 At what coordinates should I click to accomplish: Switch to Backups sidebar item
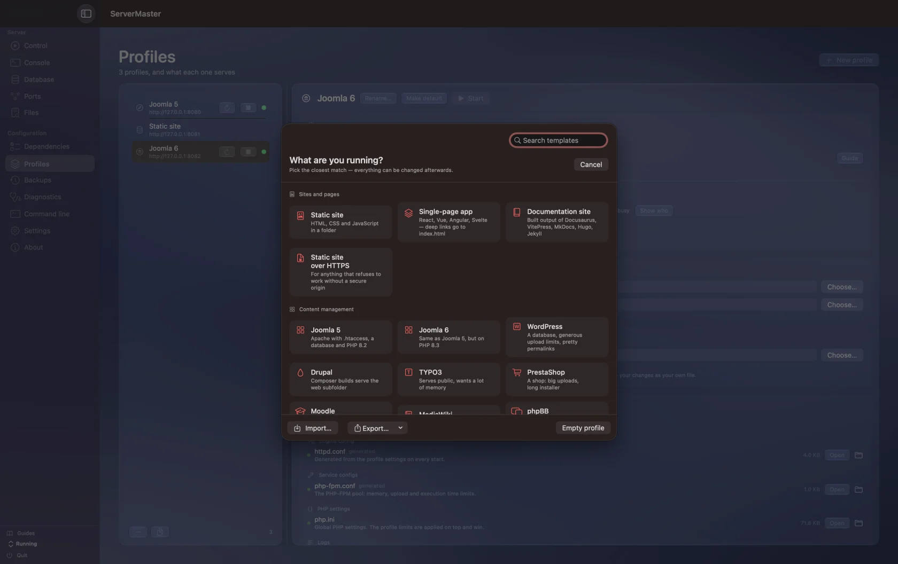tap(50, 180)
